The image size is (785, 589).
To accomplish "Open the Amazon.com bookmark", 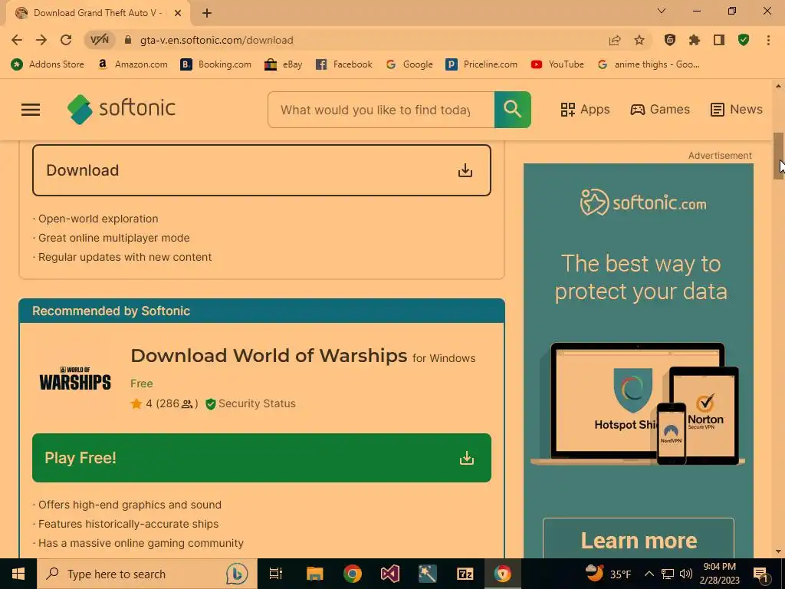I will pyautogui.click(x=133, y=64).
